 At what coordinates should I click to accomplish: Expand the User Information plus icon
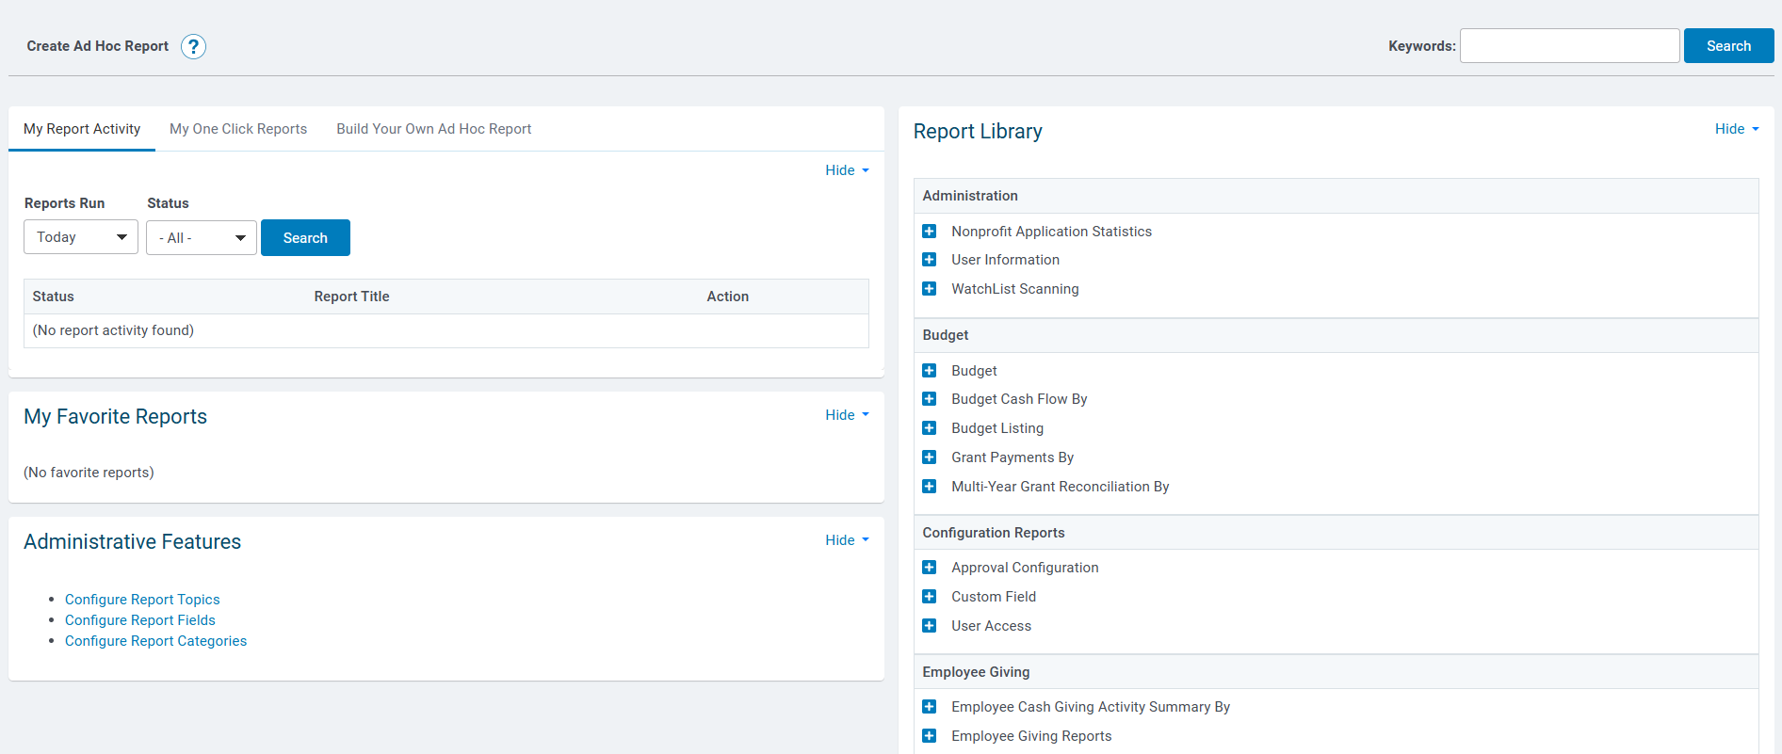[929, 260]
